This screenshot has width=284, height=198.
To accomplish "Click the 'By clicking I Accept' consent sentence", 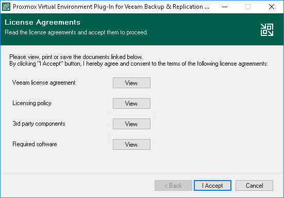I will coord(139,64).
